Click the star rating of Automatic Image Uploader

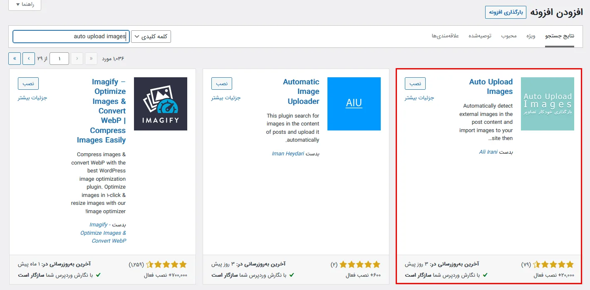pos(360,264)
